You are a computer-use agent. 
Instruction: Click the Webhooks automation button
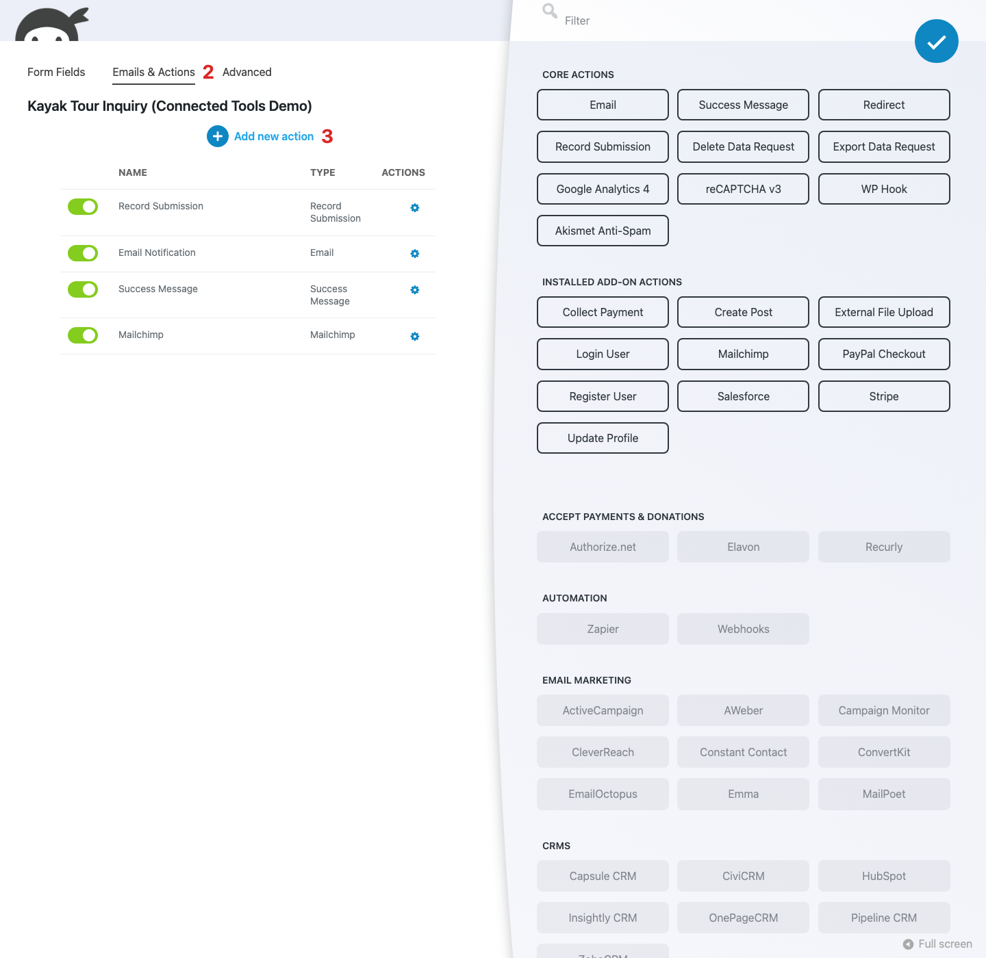(x=743, y=629)
